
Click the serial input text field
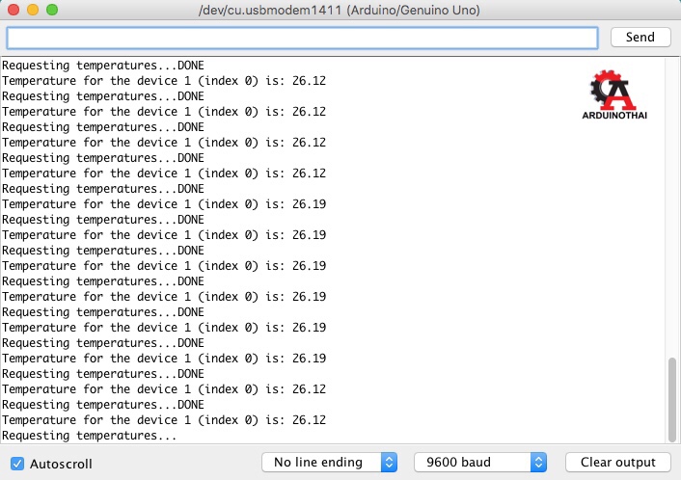302,38
